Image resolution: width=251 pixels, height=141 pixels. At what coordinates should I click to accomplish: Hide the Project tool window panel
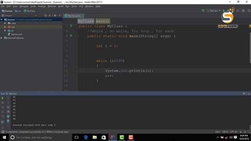pos(60,16)
